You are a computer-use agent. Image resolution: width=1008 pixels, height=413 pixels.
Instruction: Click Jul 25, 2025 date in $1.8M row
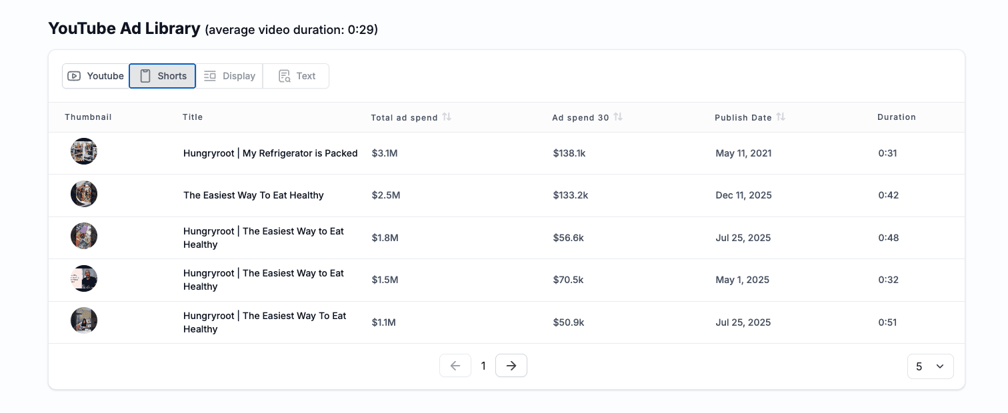(x=743, y=238)
